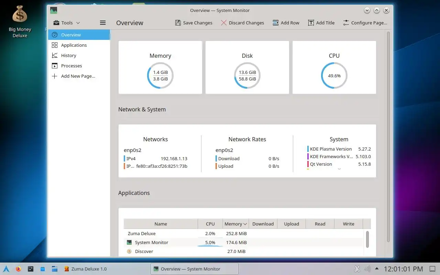Expand the System list down arrow
The height and width of the screenshot is (275, 440).
[x=339, y=169]
